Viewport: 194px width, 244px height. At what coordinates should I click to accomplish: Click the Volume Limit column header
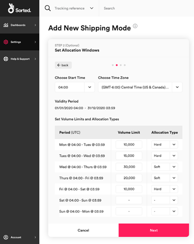pos(129,132)
